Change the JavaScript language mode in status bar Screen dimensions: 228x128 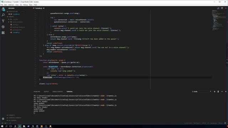click(214, 123)
